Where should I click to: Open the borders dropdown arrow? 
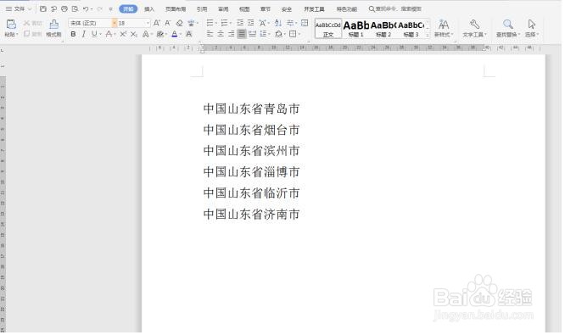[299, 34]
